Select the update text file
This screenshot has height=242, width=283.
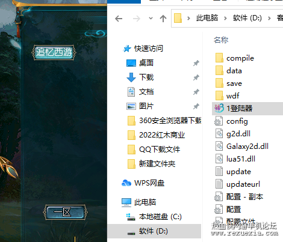click(x=238, y=172)
